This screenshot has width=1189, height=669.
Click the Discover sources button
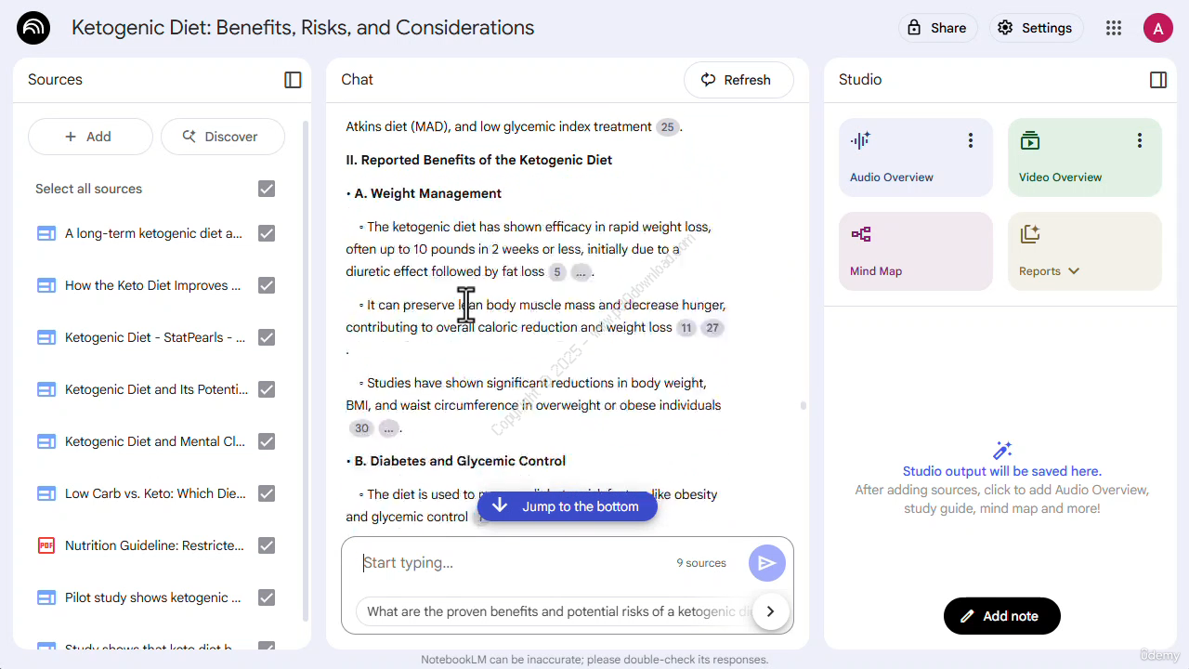(x=223, y=137)
